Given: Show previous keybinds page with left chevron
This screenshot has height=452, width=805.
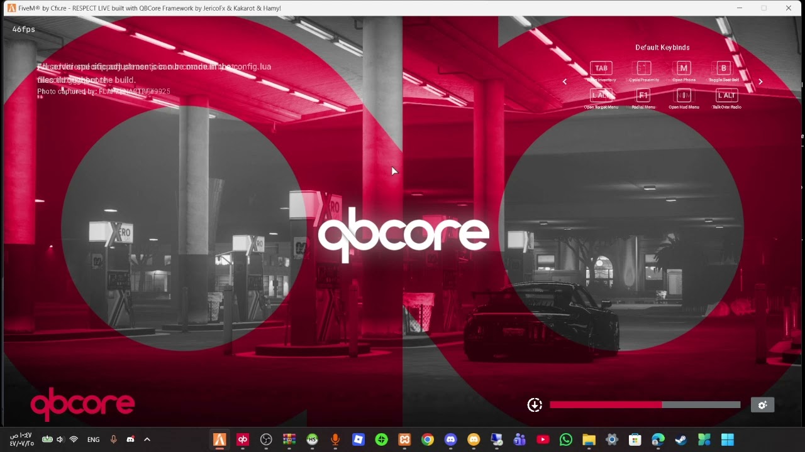Looking at the screenshot, I should pos(565,82).
